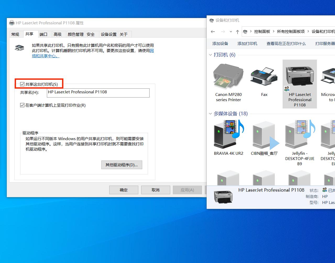The height and width of the screenshot is (263, 335).
Task: Toggle 在客户端计算机上呈现打印作业 checkbox
Action: (22, 105)
